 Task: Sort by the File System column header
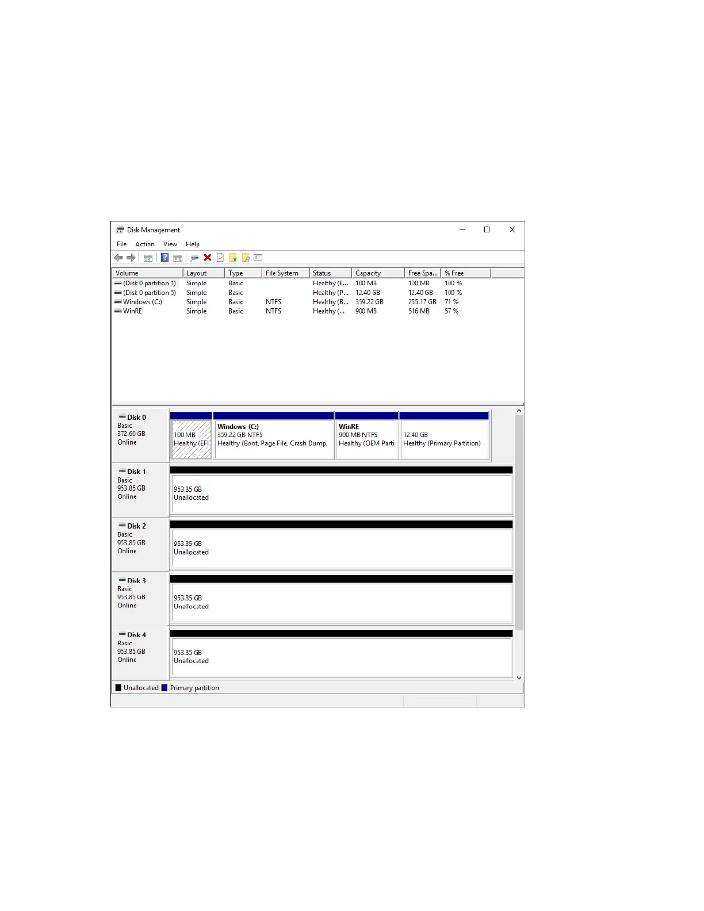tap(286, 273)
